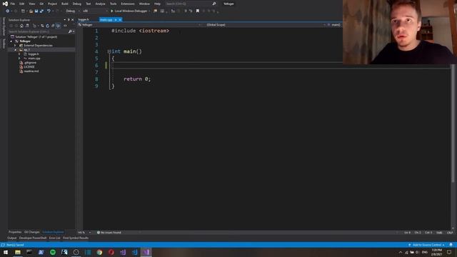
Task: Open the Global Scope navigation dropdown
Action: coord(265,25)
